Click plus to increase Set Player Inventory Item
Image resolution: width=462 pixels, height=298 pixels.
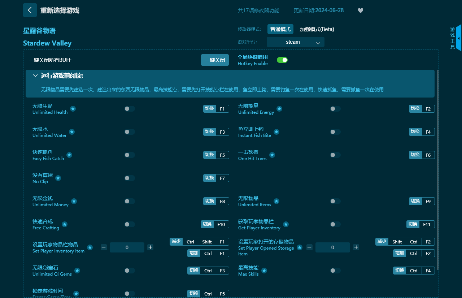[151, 247]
